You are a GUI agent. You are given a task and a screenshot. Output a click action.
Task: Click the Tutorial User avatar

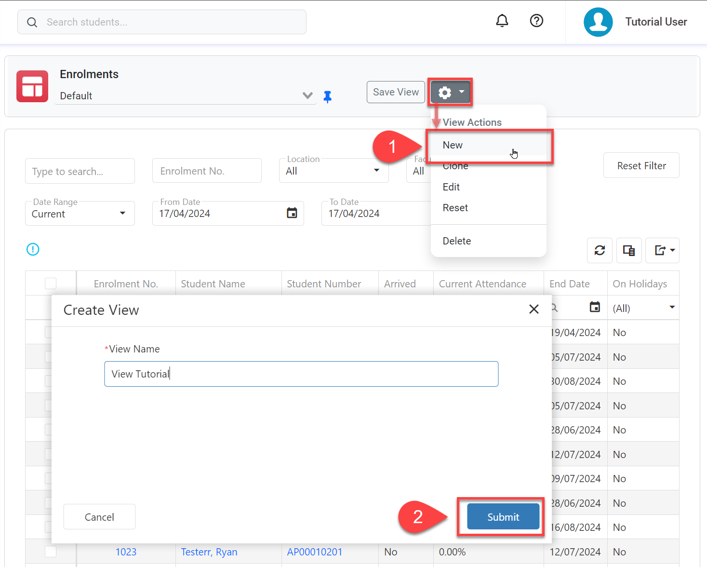point(598,22)
